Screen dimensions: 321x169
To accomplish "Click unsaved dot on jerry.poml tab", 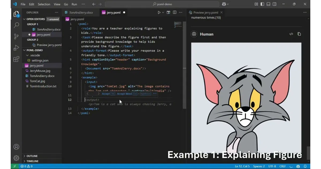I will [x=124, y=12].
